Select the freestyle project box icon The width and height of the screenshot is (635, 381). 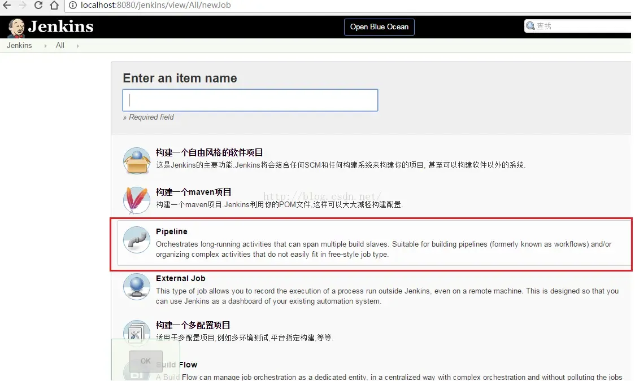(x=137, y=160)
